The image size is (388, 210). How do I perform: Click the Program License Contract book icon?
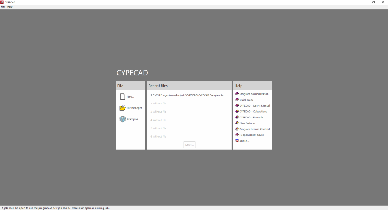tap(237, 129)
